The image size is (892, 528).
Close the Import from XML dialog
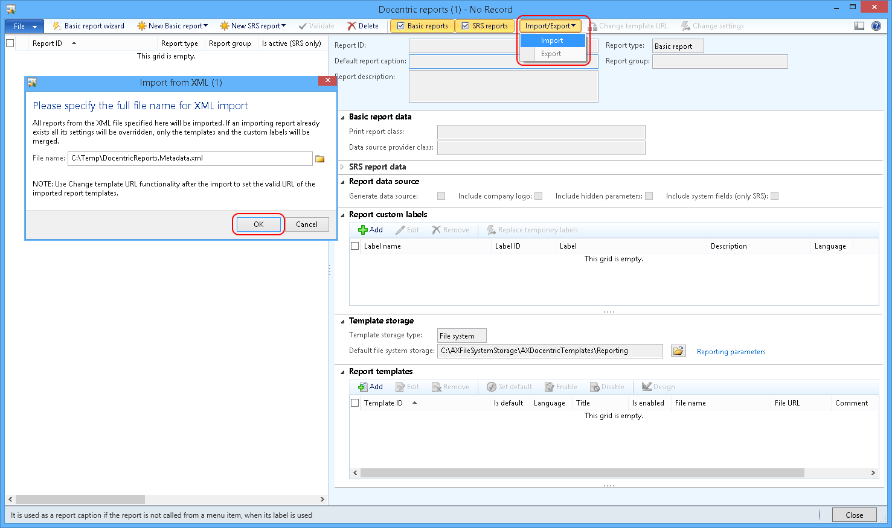point(327,80)
